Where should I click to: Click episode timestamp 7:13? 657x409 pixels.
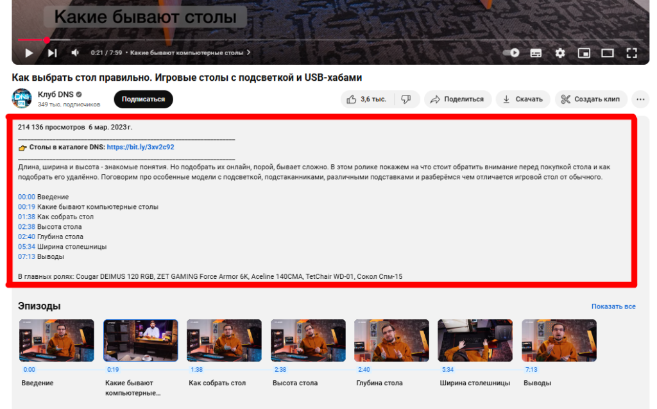[531, 370]
